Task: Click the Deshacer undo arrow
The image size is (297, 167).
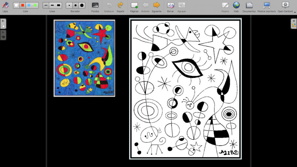Action: (x=109, y=7)
